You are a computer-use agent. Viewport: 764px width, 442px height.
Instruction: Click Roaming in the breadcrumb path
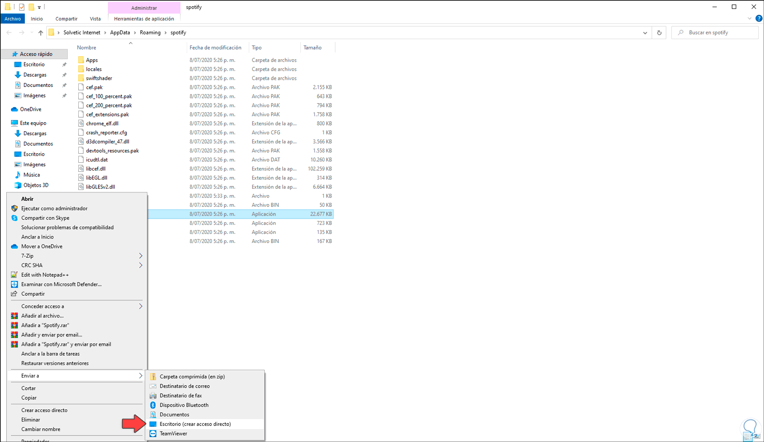[x=150, y=33]
